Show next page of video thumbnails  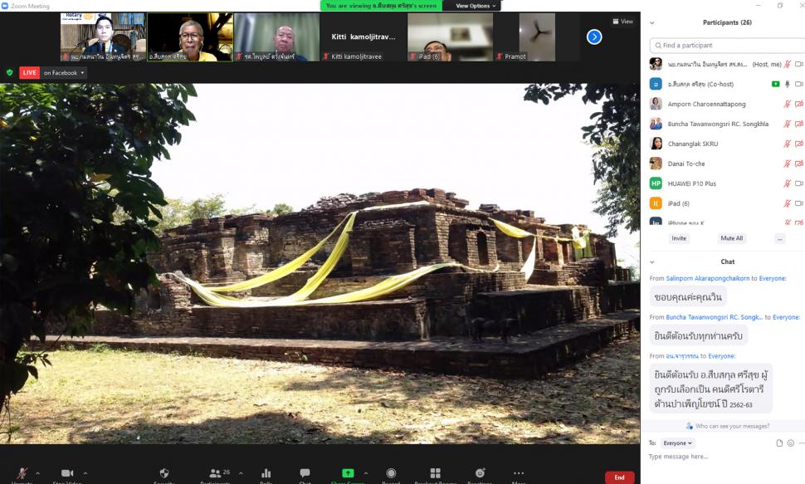point(594,37)
